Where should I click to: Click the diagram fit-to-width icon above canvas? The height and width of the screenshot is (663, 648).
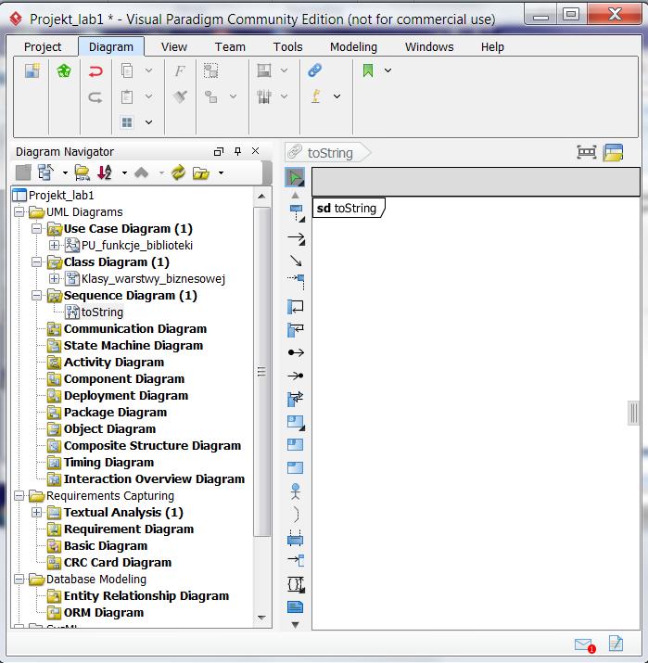pyautogui.click(x=586, y=152)
